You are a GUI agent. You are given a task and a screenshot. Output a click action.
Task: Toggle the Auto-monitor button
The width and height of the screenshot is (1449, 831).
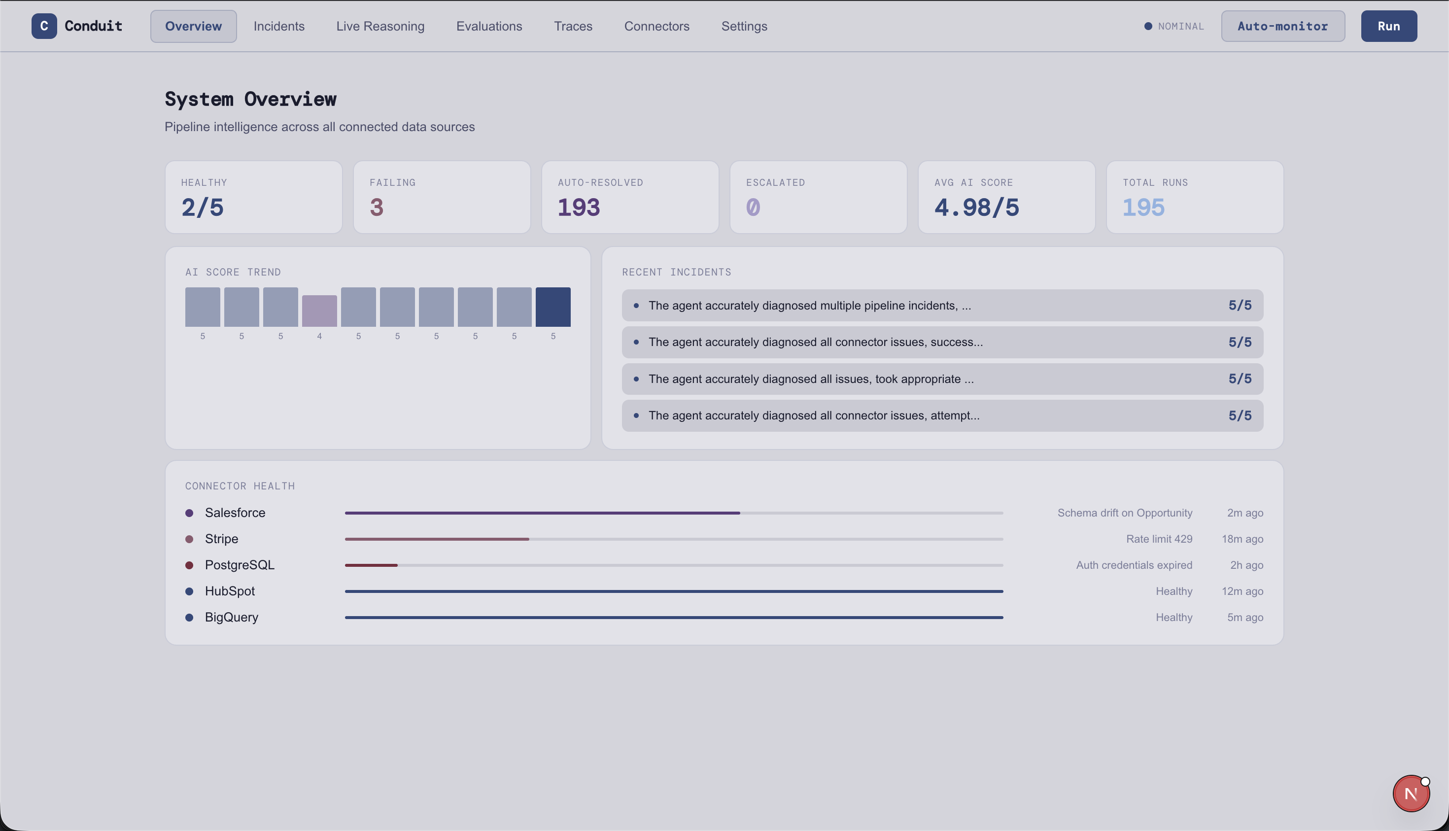1283,26
